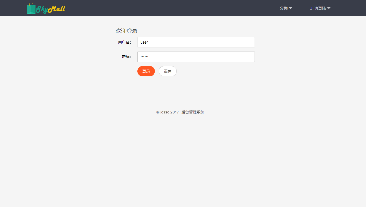The height and width of the screenshot is (207, 366).
Task: Select the typed username text 'user'
Action: pos(144,42)
